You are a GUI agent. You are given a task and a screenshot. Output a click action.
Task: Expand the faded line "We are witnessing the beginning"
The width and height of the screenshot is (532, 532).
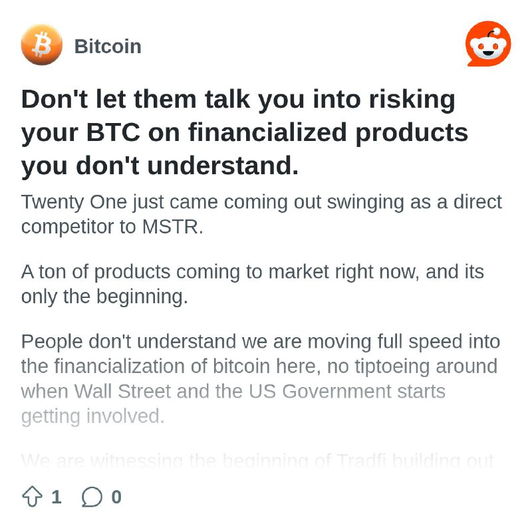pos(257,461)
